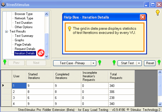Click Total Requests cell showing 306
The height and width of the screenshot is (112, 162).
click(x=121, y=92)
